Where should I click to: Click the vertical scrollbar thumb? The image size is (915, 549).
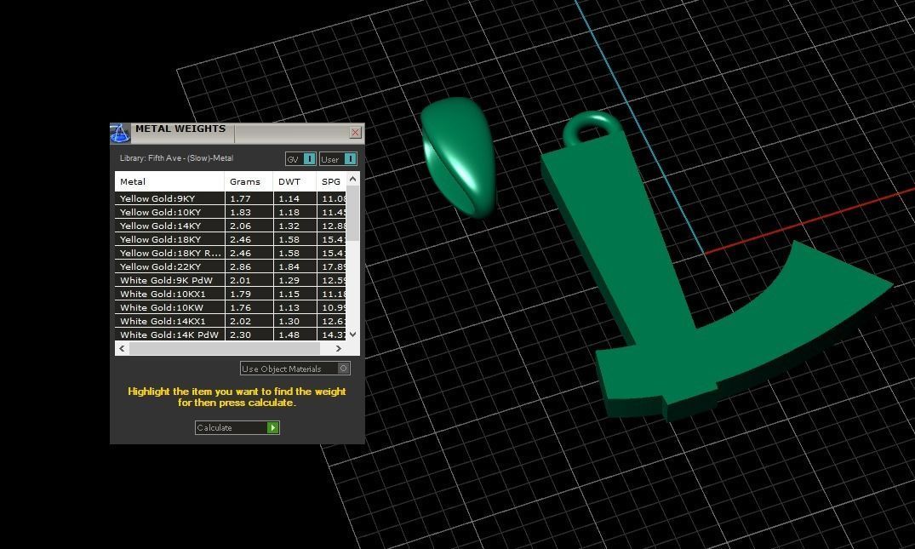(352, 214)
